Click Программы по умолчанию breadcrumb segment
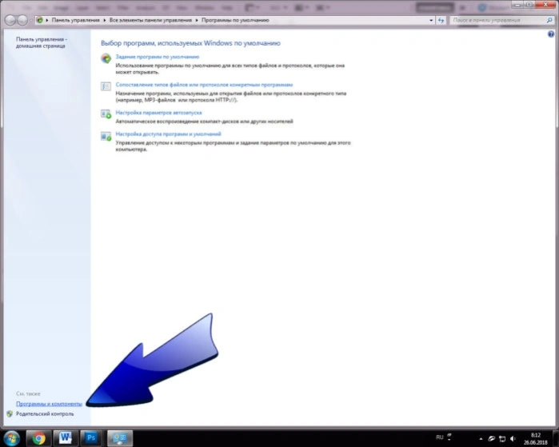The image size is (559, 447). tap(235, 20)
